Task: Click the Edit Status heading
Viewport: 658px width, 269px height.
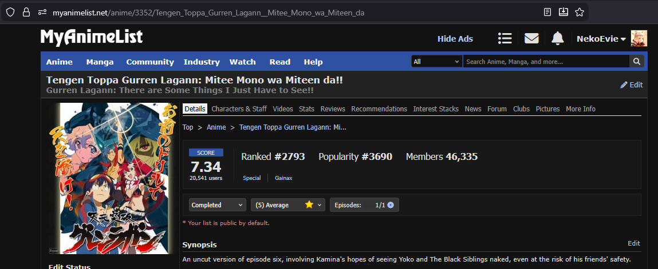Action: coord(69,267)
